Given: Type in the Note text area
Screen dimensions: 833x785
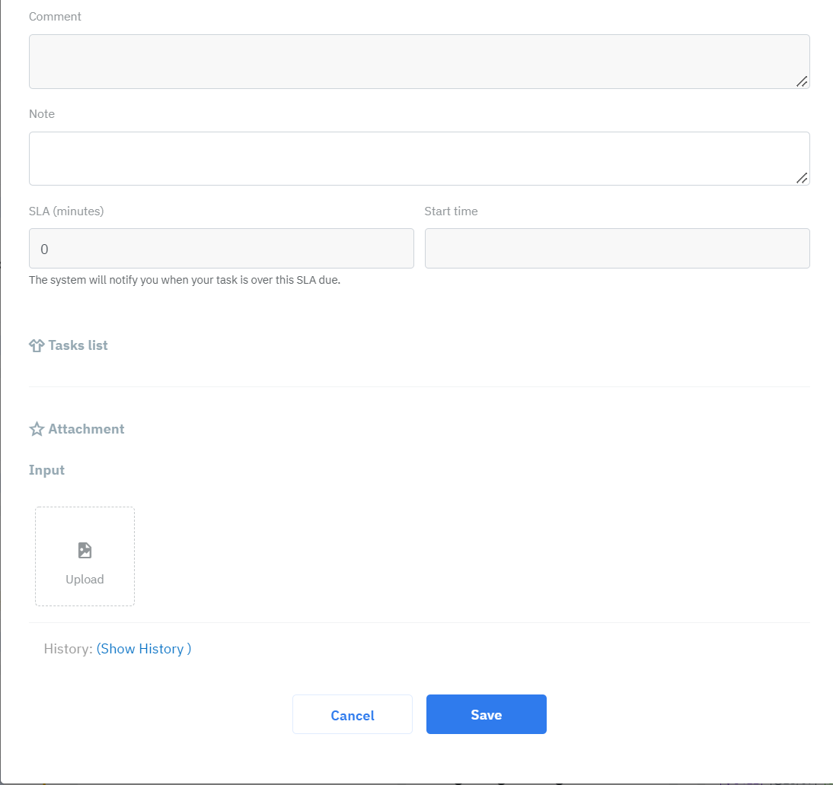Looking at the screenshot, I should point(419,158).
